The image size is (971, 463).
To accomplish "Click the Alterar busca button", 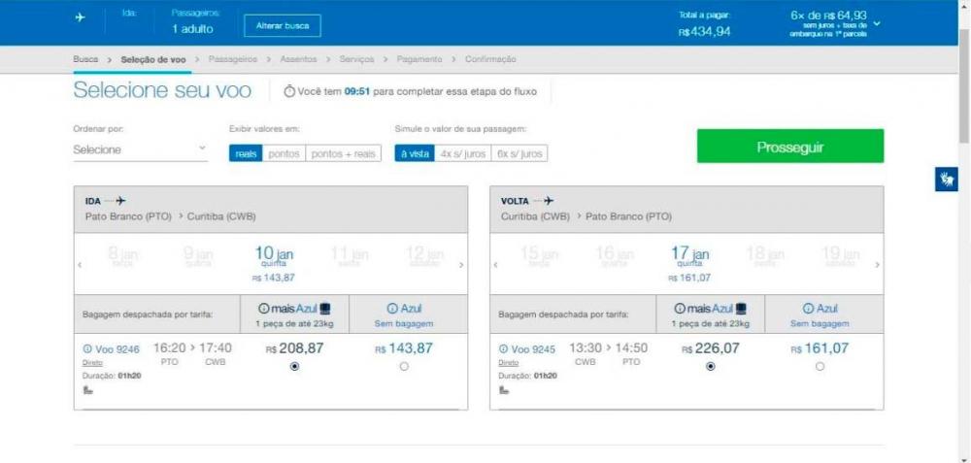I will tap(282, 25).
